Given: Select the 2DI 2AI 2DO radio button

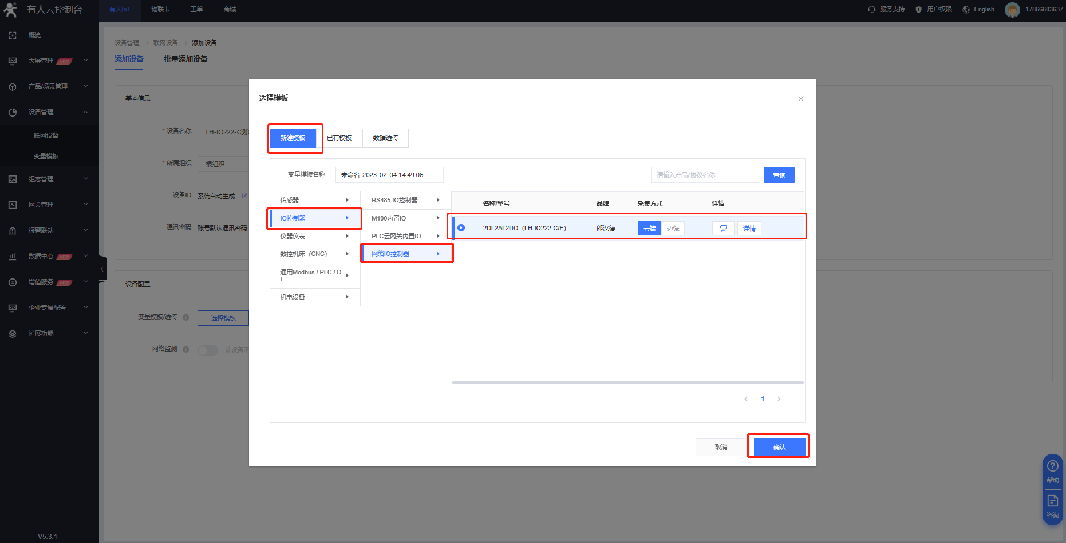Looking at the screenshot, I should click(x=461, y=228).
